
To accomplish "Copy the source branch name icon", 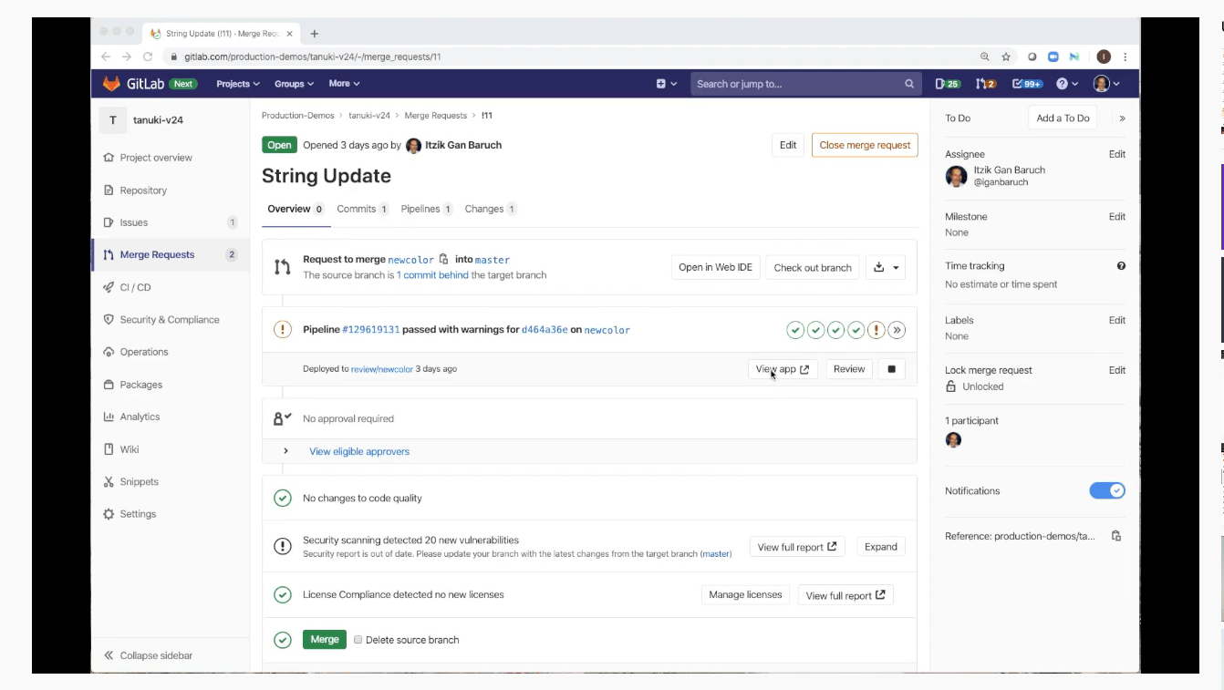I will point(444,260).
